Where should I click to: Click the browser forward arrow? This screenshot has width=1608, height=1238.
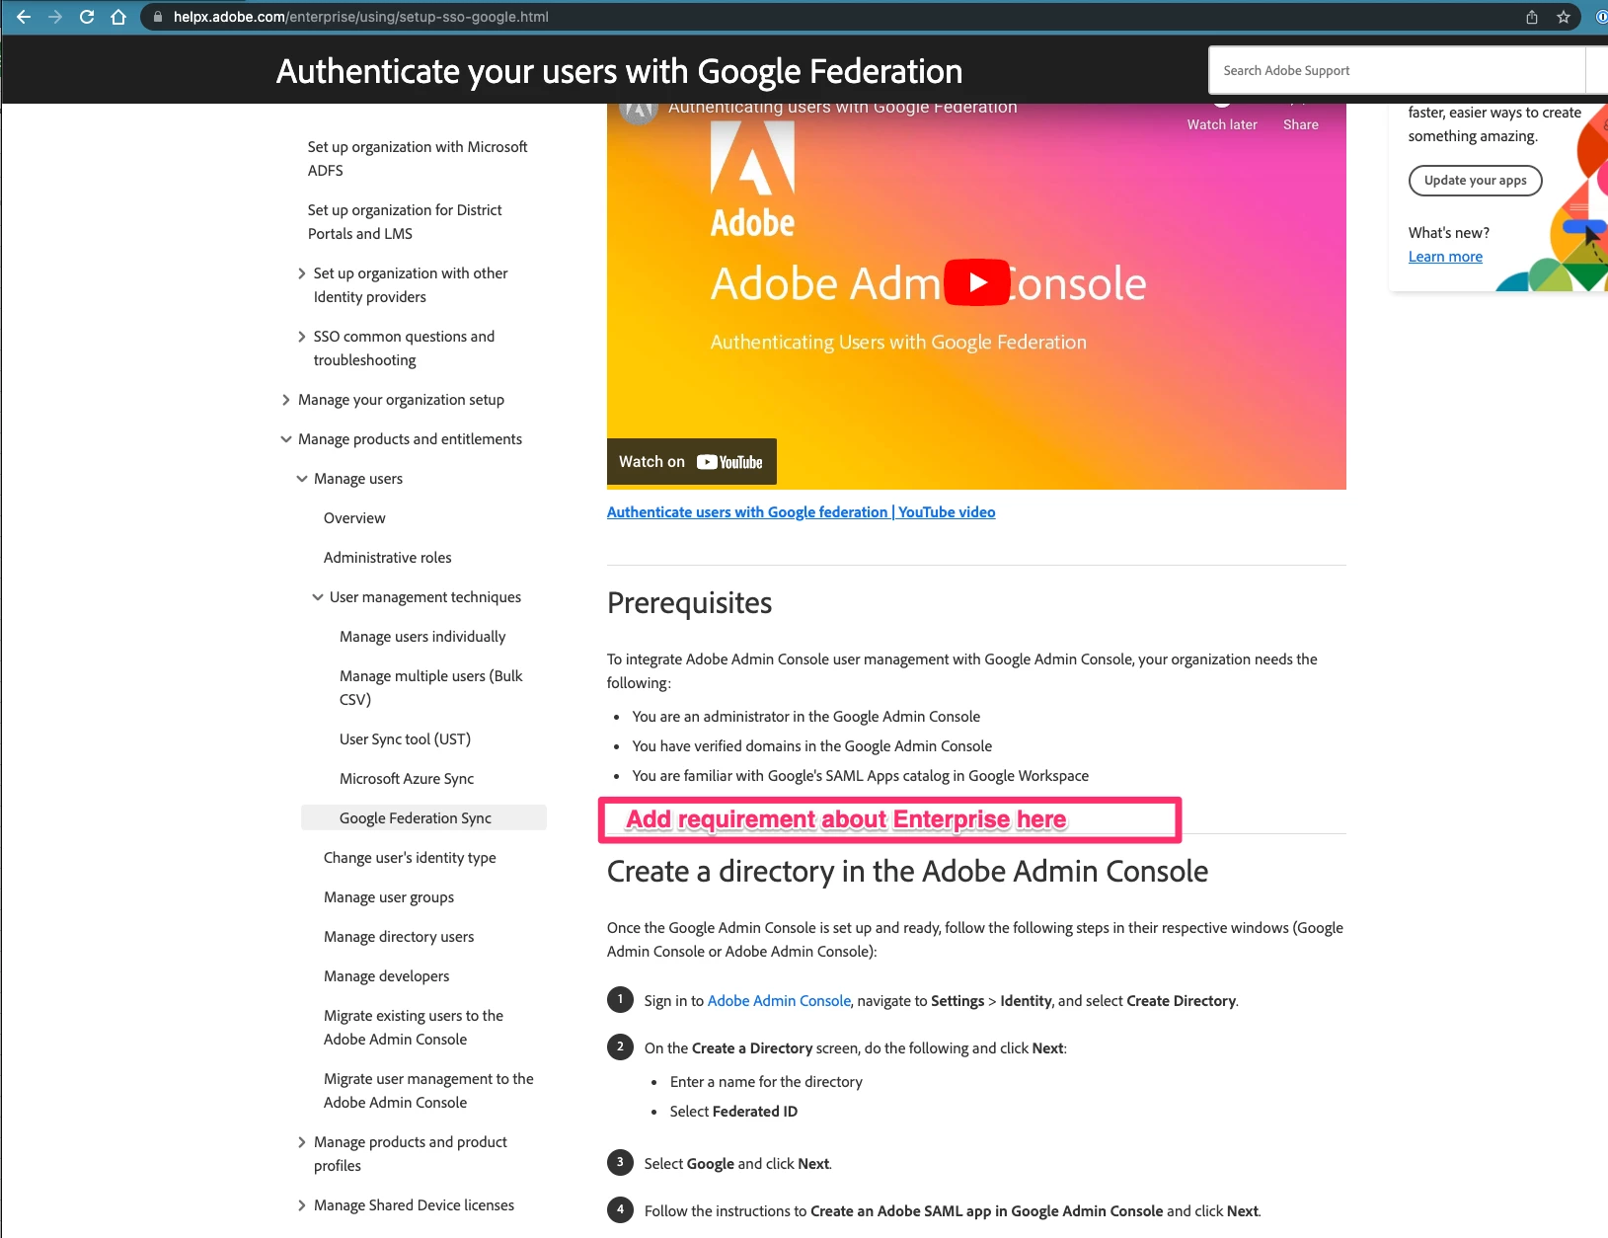click(x=55, y=17)
